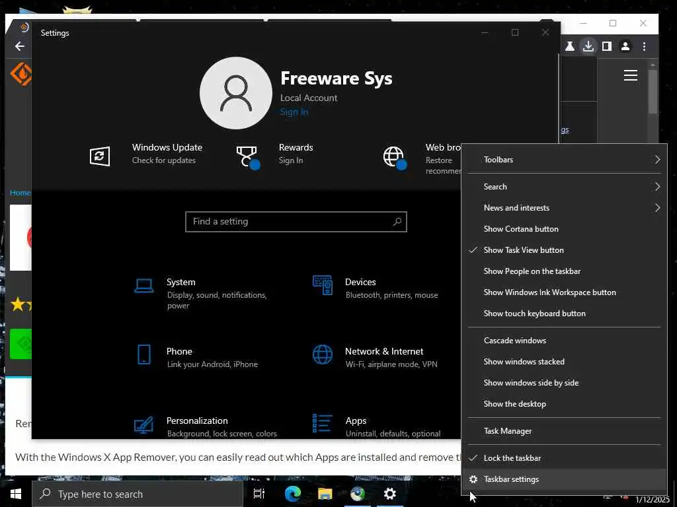Click the browser page scrollbar

point(653,91)
